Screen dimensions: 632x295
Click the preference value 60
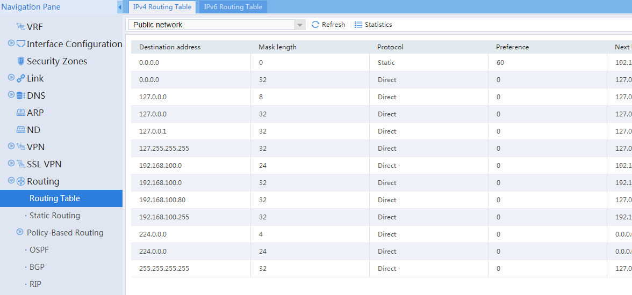[500, 63]
